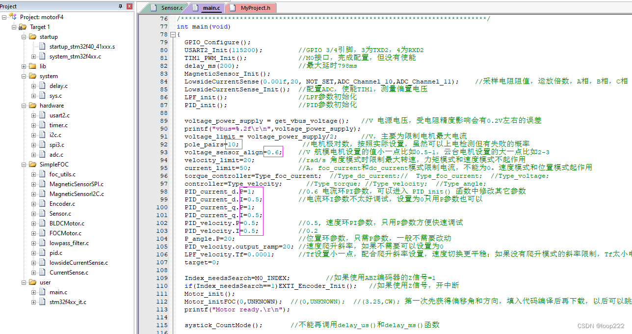Expand system_stm32f4xx.c include list
632x334 pixels.
click(x=34, y=56)
